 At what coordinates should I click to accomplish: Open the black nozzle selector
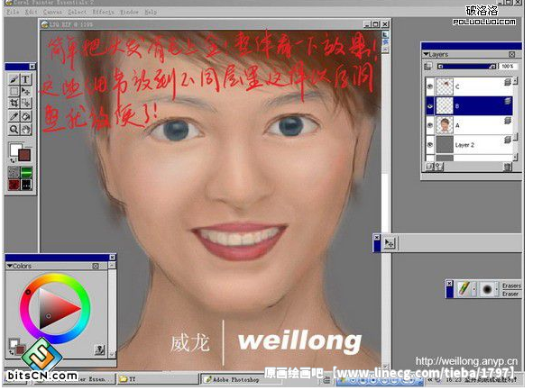coord(26,185)
